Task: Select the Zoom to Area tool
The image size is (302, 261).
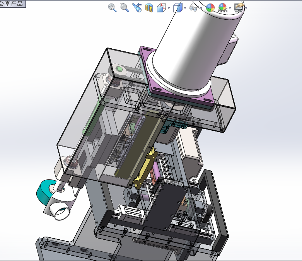Action: point(124,7)
